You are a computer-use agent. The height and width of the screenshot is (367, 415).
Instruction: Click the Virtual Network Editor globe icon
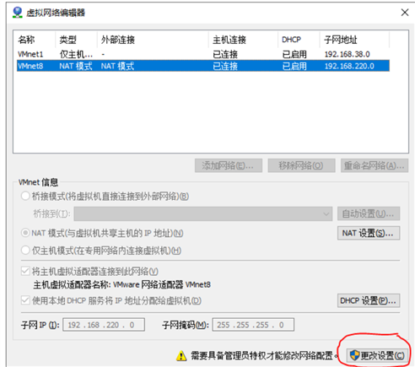(18, 13)
